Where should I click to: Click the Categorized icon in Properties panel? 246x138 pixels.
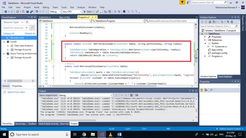coord(202,90)
